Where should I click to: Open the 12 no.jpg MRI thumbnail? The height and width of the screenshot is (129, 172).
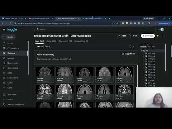(105, 75)
